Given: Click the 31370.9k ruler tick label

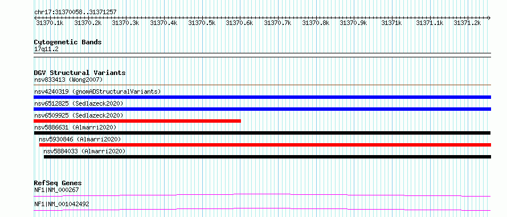Looking at the screenshot, I should pyautogui.click(x=353, y=23).
